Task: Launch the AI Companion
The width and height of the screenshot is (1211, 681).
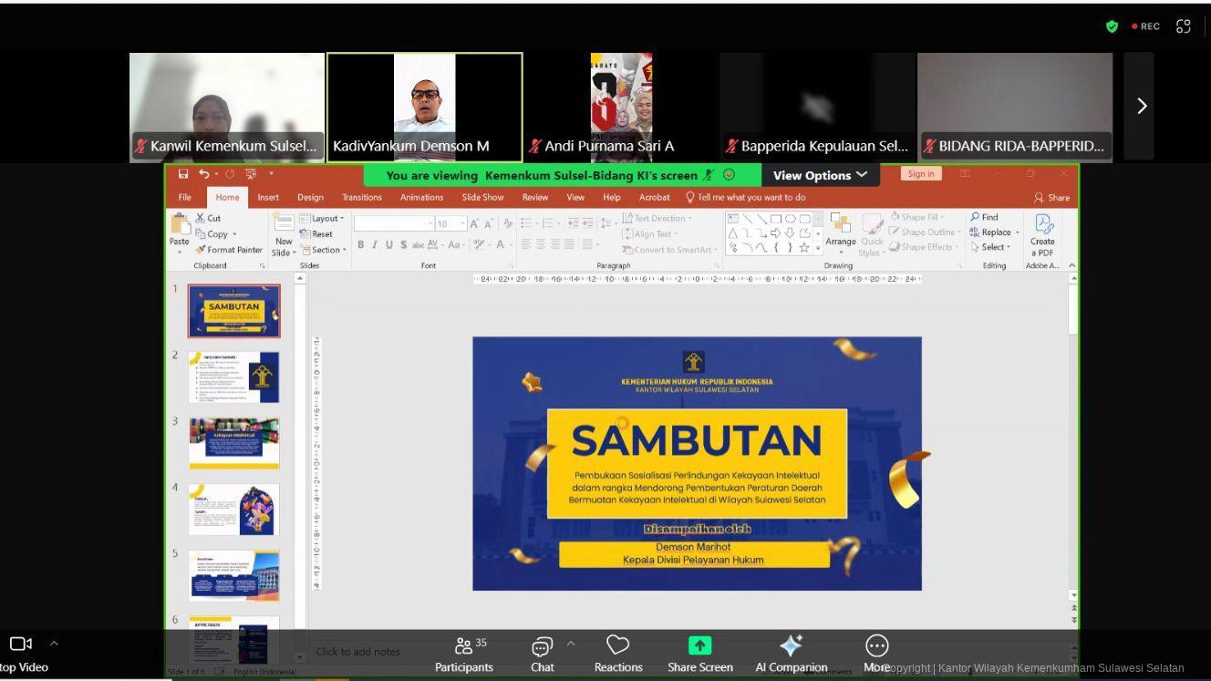Action: pyautogui.click(x=791, y=653)
